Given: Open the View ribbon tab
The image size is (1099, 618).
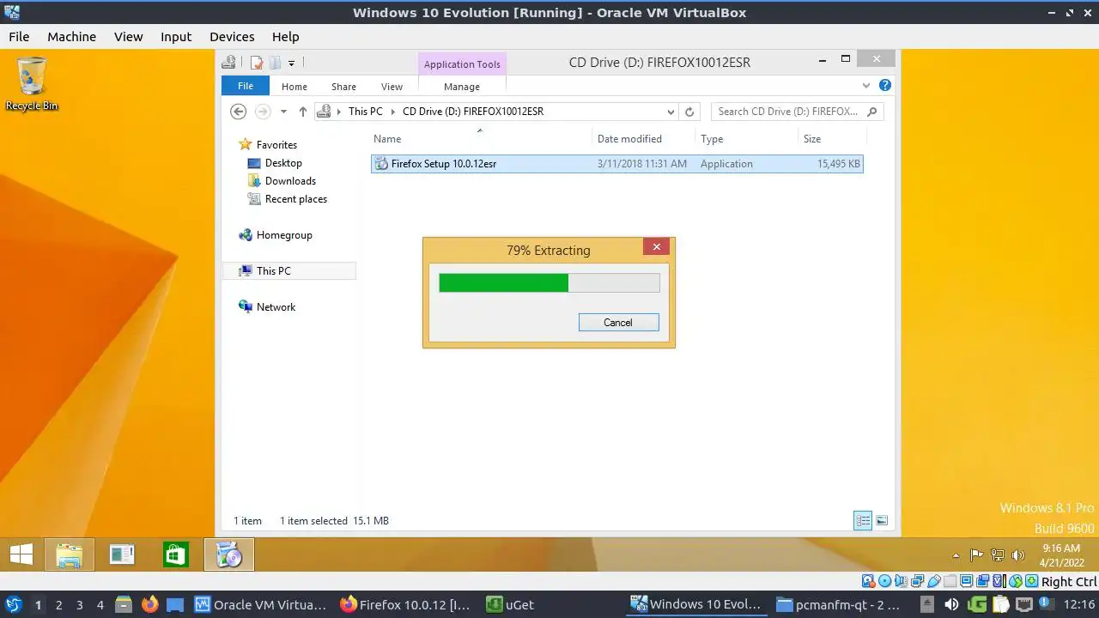Looking at the screenshot, I should 392,87.
